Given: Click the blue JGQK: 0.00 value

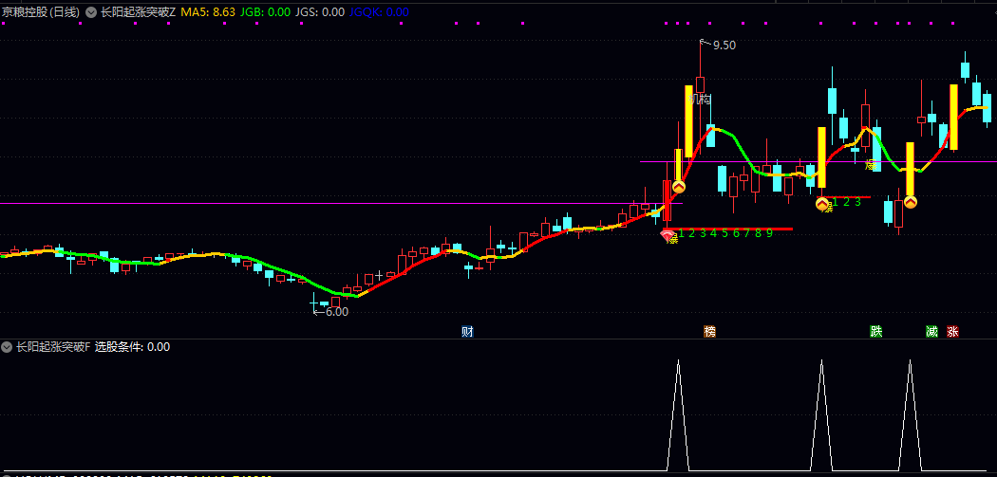Looking at the screenshot, I should 380,12.
